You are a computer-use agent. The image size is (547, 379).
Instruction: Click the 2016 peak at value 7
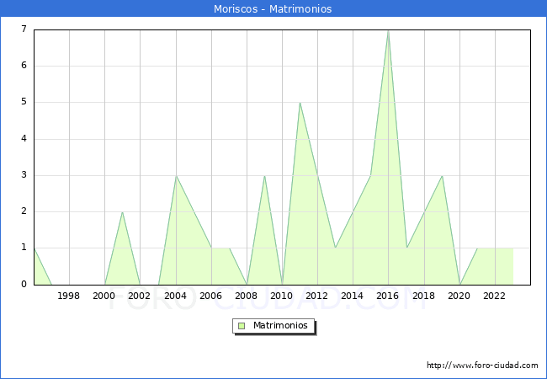pyautogui.click(x=388, y=32)
